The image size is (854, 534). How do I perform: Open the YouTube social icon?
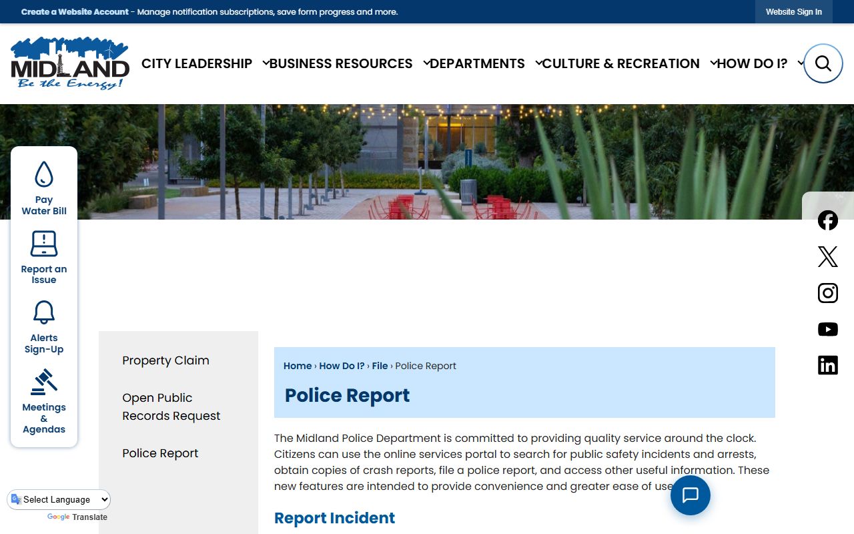click(x=828, y=329)
